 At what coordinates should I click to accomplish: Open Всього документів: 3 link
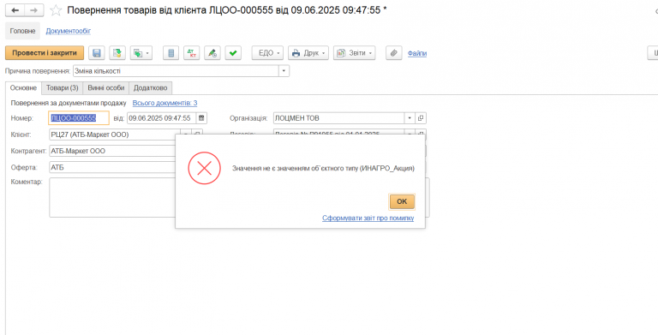pyautogui.click(x=164, y=103)
